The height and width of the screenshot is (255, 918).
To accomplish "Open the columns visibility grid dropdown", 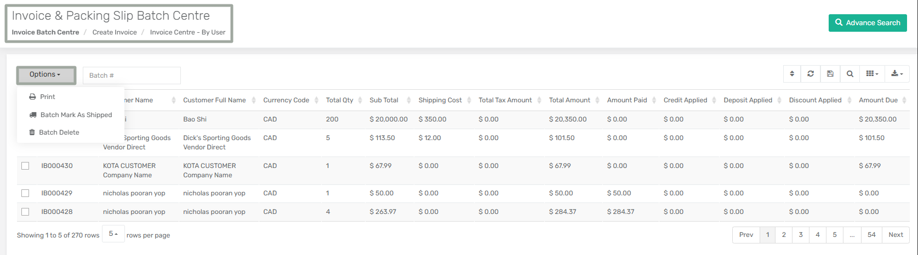I will point(872,74).
